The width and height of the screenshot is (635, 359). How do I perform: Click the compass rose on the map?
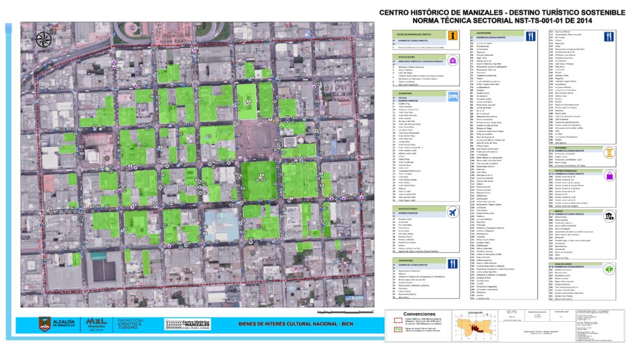coord(43,40)
